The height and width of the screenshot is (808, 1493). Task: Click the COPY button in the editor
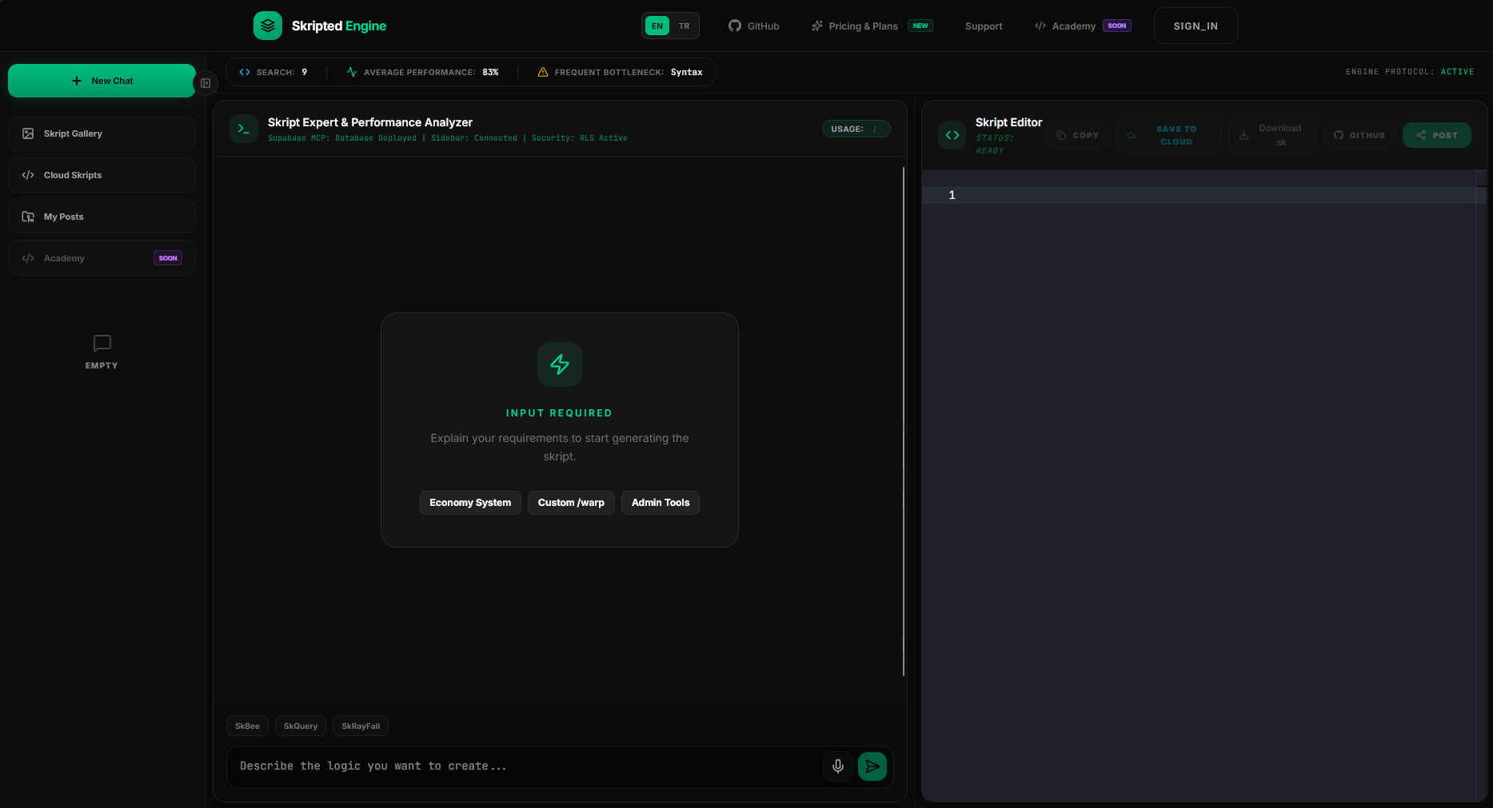click(1078, 135)
